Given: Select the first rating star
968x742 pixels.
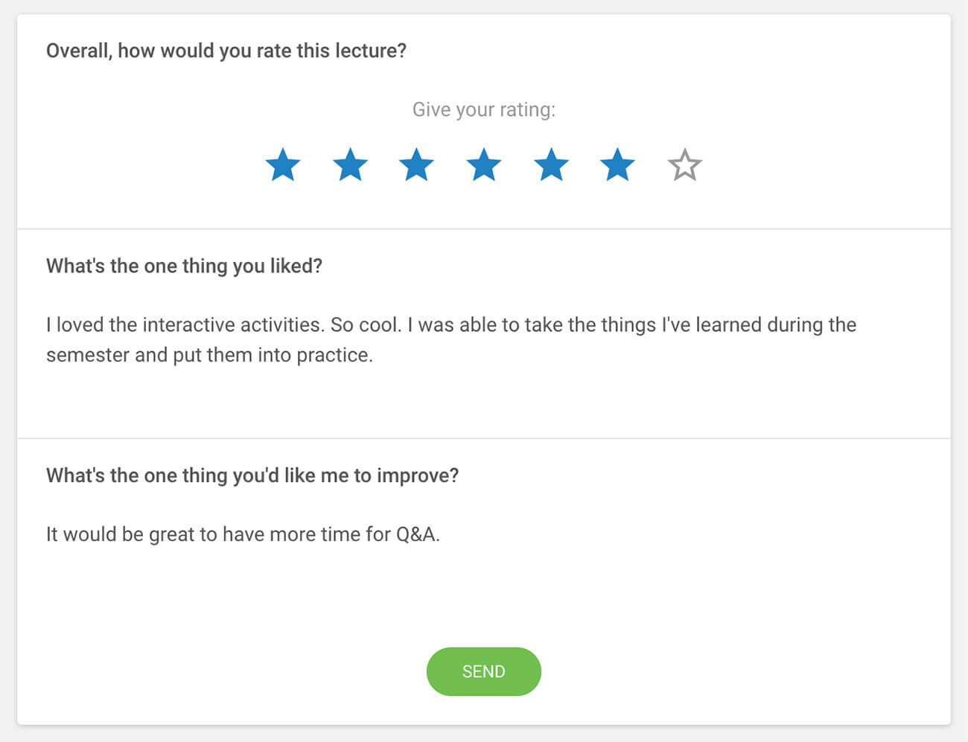Looking at the screenshot, I should [283, 165].
